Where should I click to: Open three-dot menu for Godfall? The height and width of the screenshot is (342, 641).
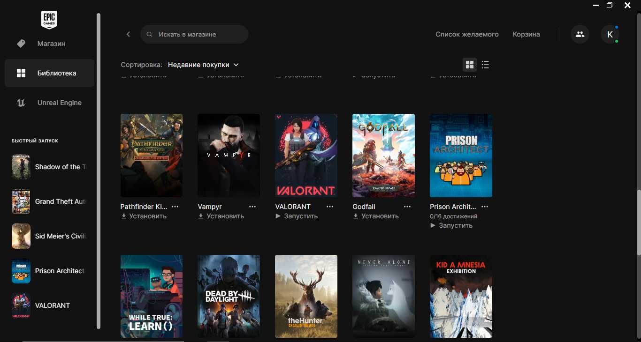pos(407,207)
